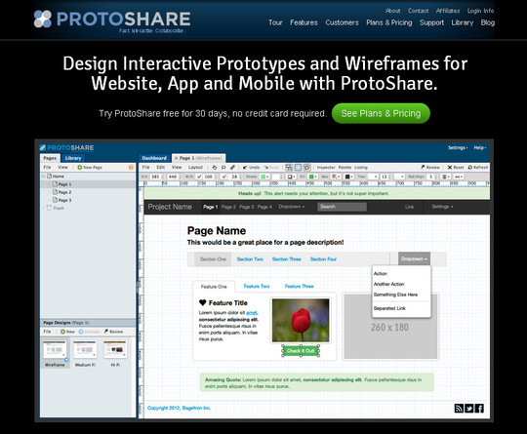Click the green New Page plus icon
Image resolution: width=527 pixels, height=434 pixels.
(x=80, y=168)
